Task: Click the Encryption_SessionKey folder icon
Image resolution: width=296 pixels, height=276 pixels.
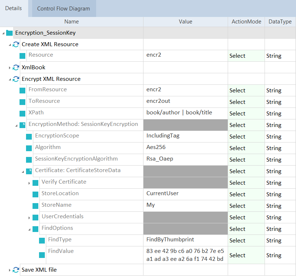Action: (x=9, y=33)
